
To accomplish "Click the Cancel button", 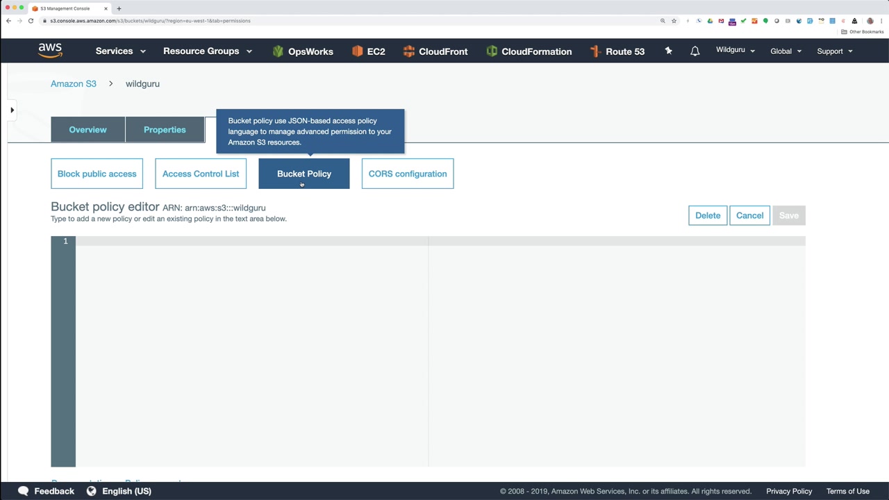I will tap(749, 215).
